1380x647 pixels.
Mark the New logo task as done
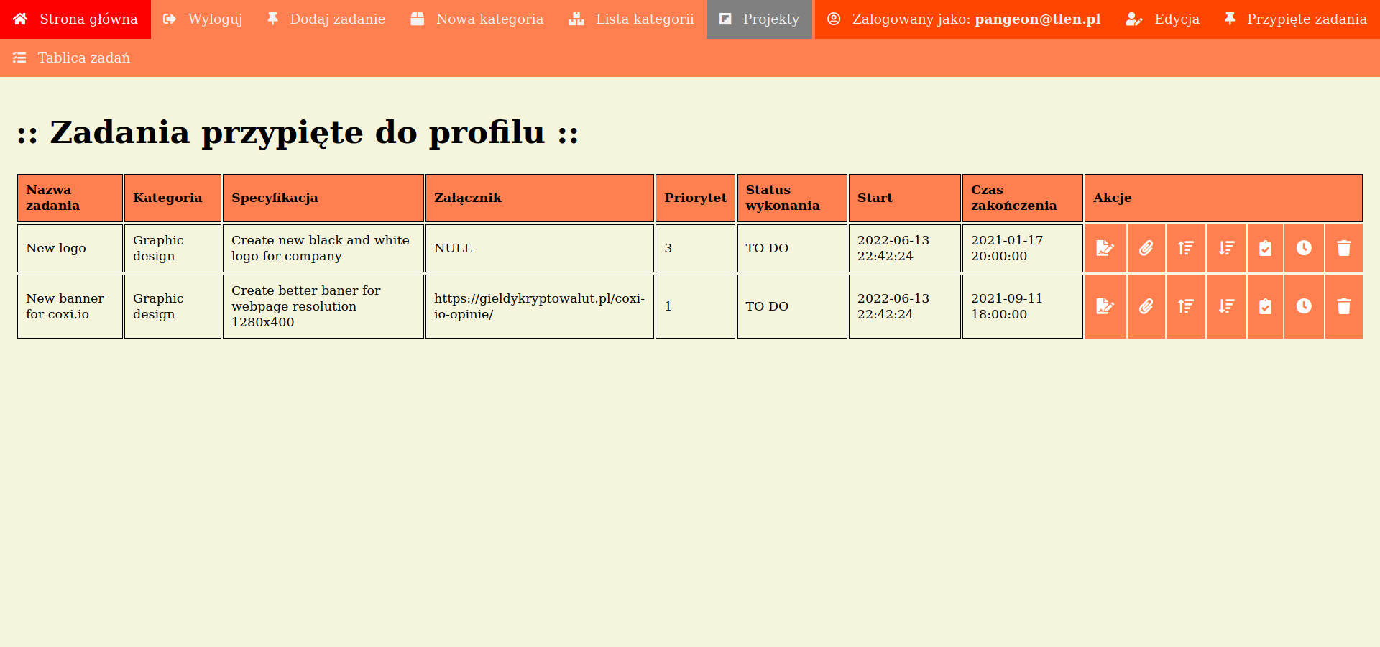pyautogui.click(x=1266, y=248)
